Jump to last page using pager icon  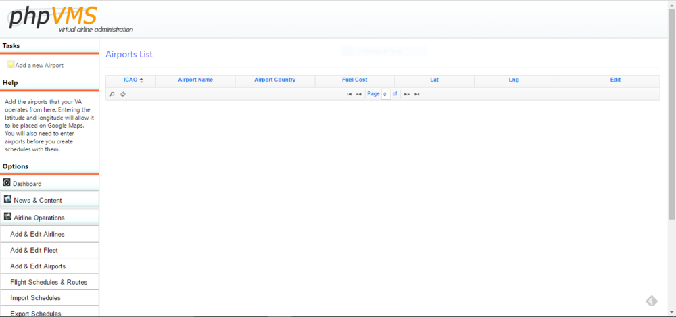(417, 94)
